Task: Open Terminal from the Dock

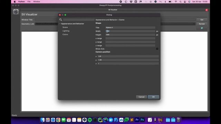Action: [95, 120]
